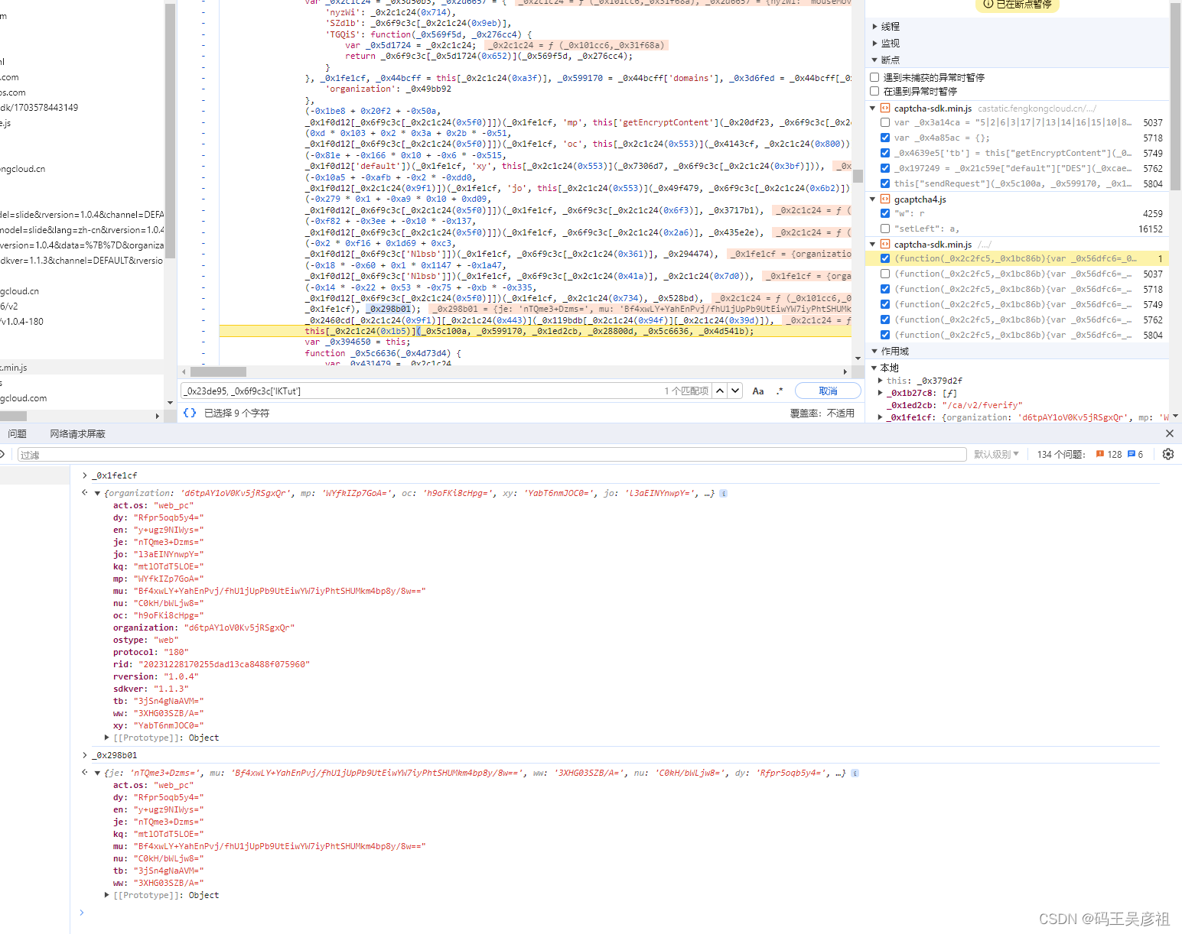Enable pause on caught exceptions checkbox
Image resolution: width=1182 pixels, height=934 pixels.
[874, 91]
